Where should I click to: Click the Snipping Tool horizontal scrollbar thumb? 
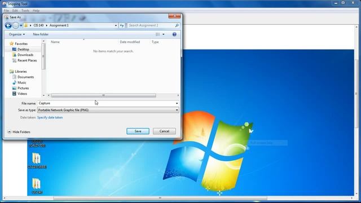coord(160,198)
